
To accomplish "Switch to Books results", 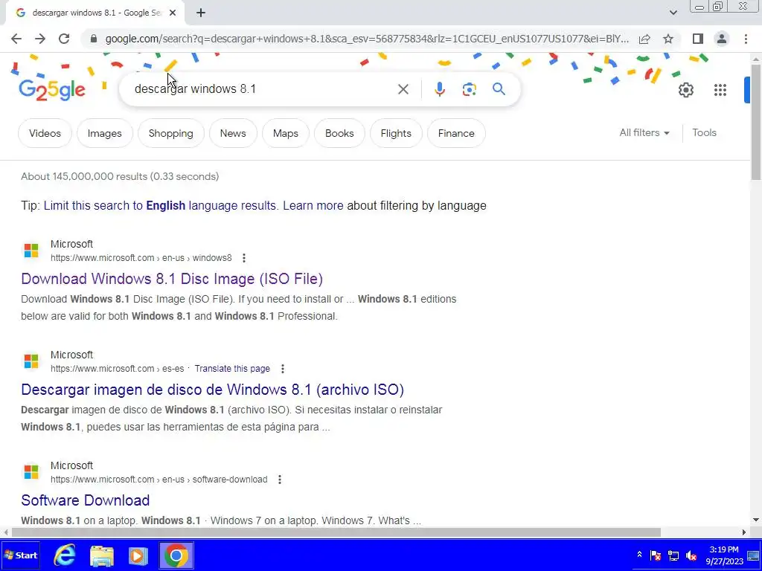I will click(x=339, y=133).
